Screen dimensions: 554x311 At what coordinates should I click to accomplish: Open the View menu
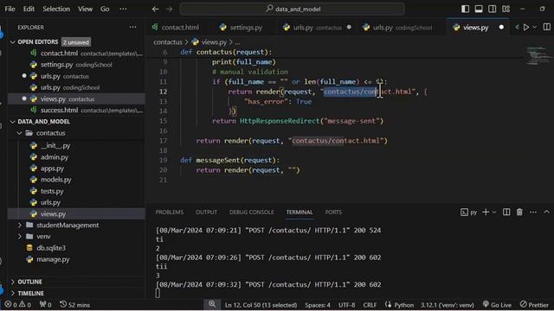[85, 10]
